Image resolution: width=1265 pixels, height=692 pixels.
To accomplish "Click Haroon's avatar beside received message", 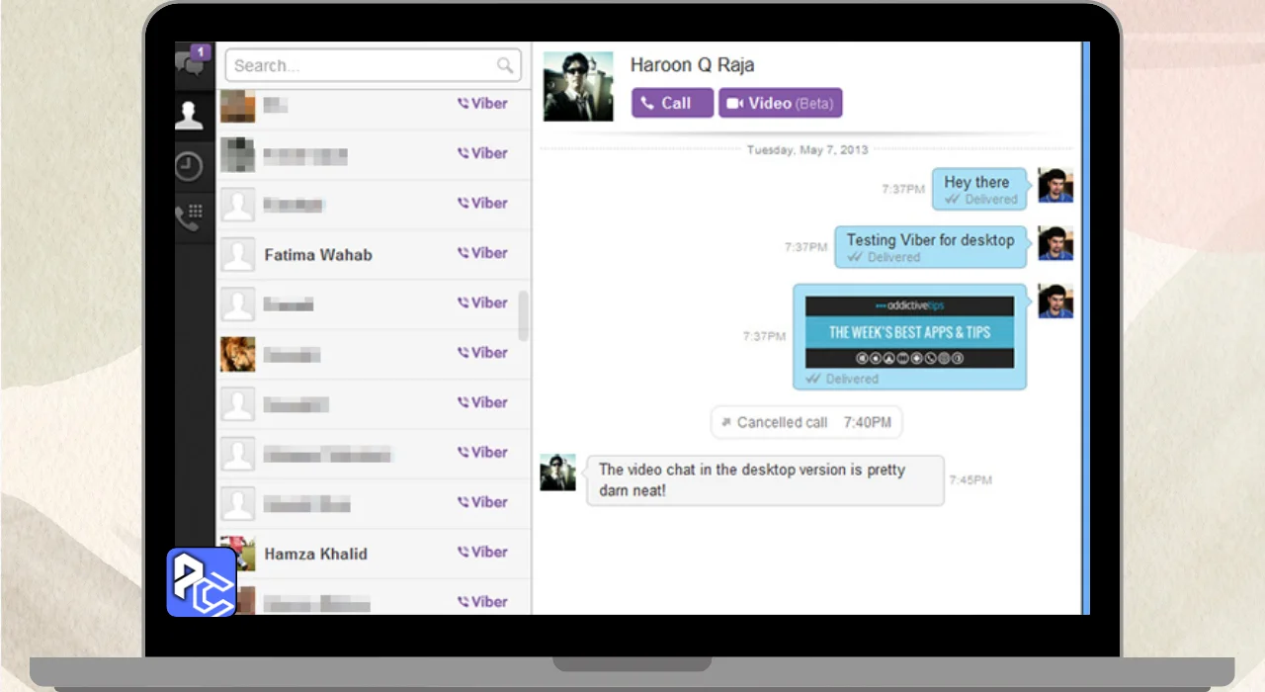I will point(557,473).
